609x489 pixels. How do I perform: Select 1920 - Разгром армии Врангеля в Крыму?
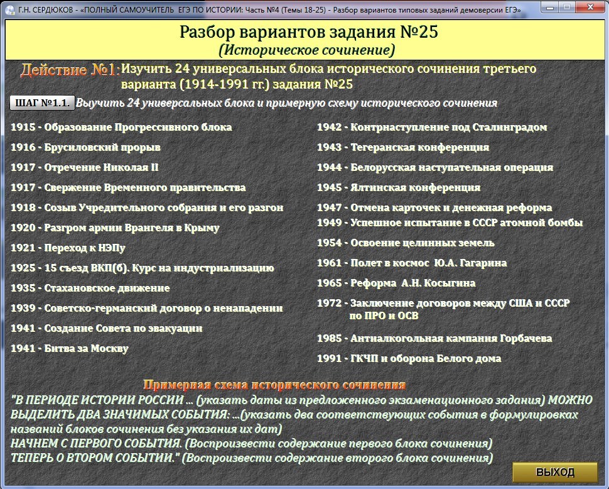pos(115,228)
